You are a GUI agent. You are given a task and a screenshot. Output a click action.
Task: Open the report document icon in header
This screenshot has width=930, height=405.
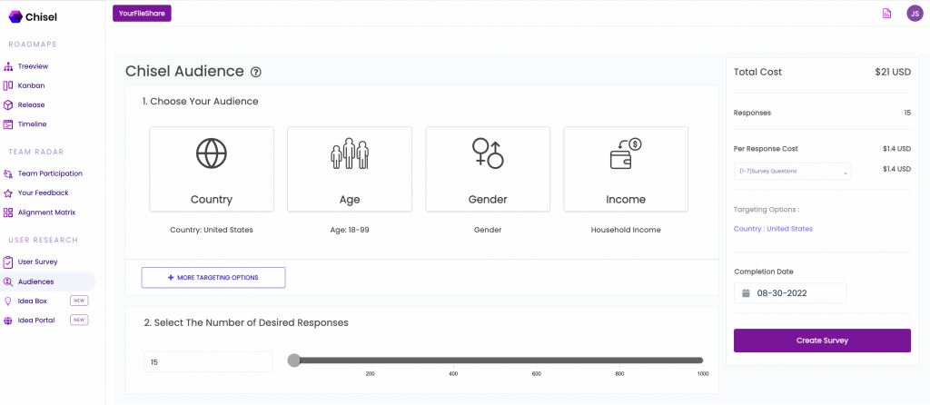tap(886, 13)
